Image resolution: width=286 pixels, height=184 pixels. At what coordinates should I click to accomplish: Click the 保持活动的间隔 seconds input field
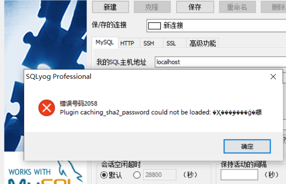[x=239, y=175]
